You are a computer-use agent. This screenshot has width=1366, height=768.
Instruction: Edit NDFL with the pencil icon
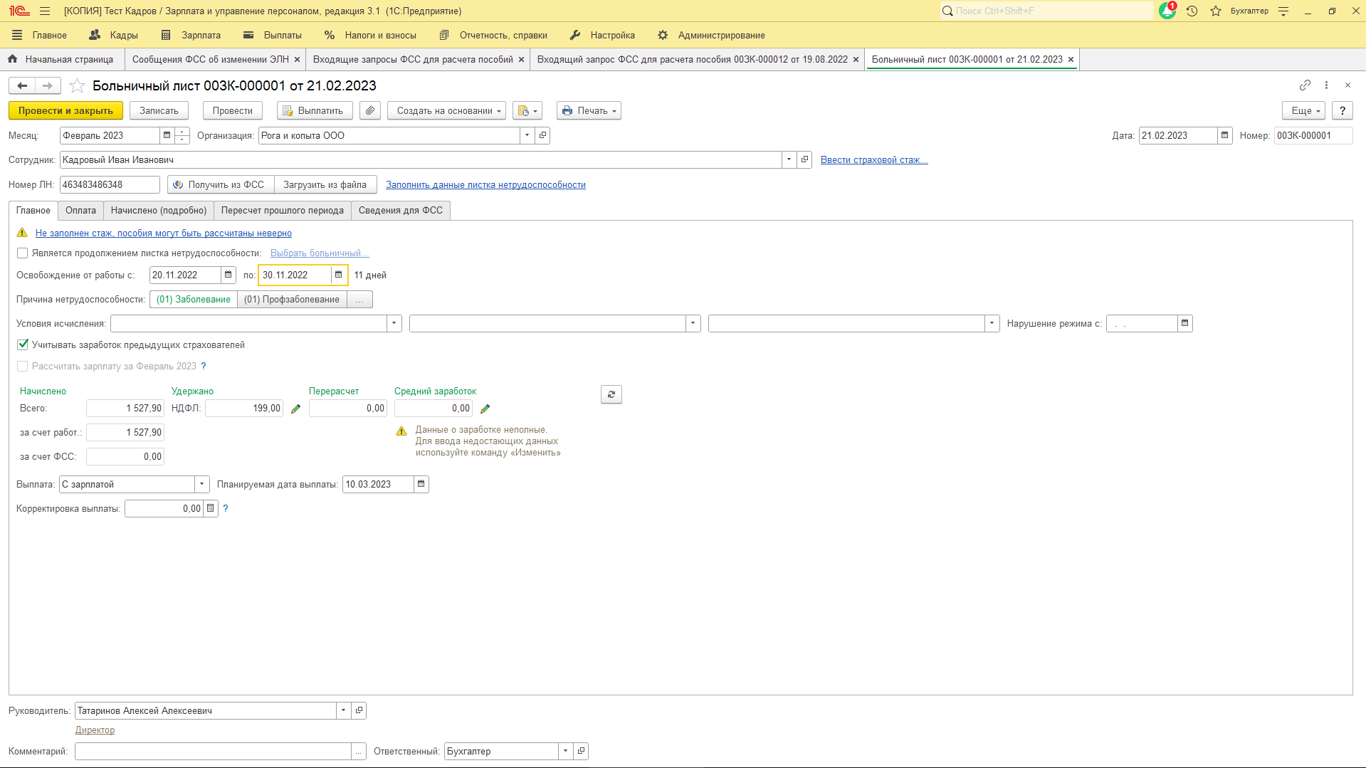tap(296, 409)
